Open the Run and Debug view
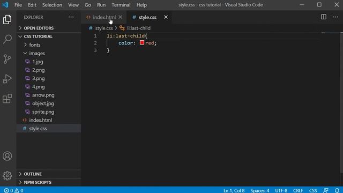The height and width of the screenshot is (193, 343). point(7,79)
